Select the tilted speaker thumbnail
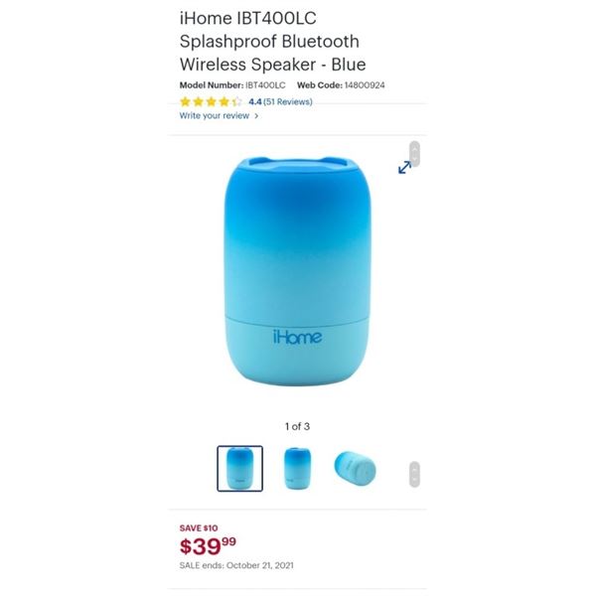 coord(355,469)
